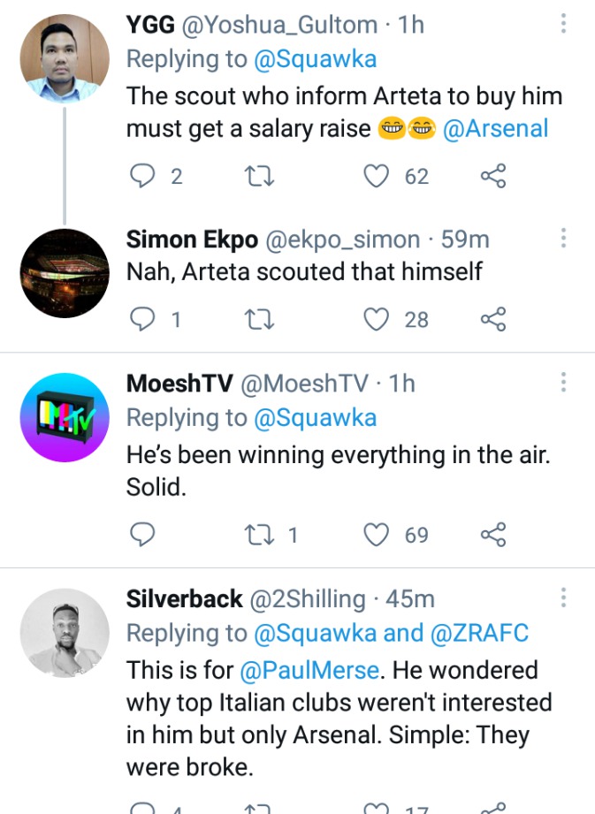Screen dimensions: 595x814
Task: Open the more options menu on Simon Ekpo's tweet
Action: tap(563, 238)
